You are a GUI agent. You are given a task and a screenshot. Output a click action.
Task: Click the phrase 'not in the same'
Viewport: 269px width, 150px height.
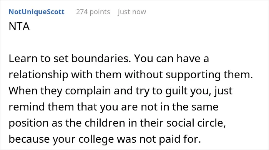[179, 107]
